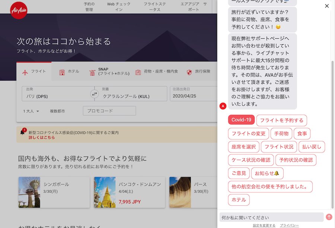
Task: Choose the ケース状況の確認 chat option
Action: 251,160
